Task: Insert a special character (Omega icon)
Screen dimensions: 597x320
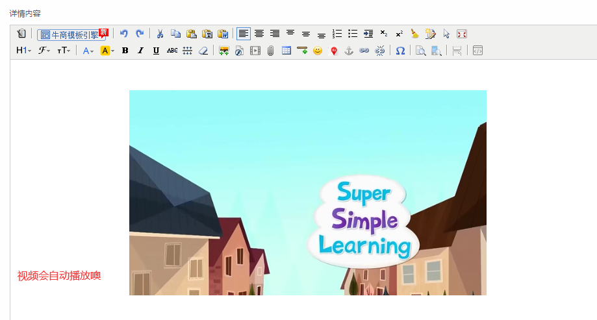Action: [400, 51]
